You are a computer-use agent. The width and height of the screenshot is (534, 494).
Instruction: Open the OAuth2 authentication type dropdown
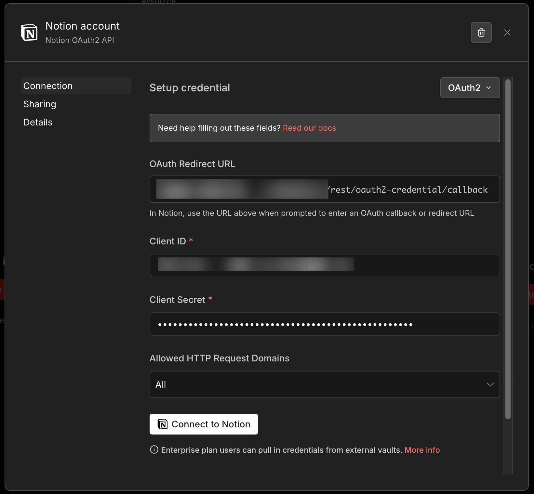(x=470, y=88)
